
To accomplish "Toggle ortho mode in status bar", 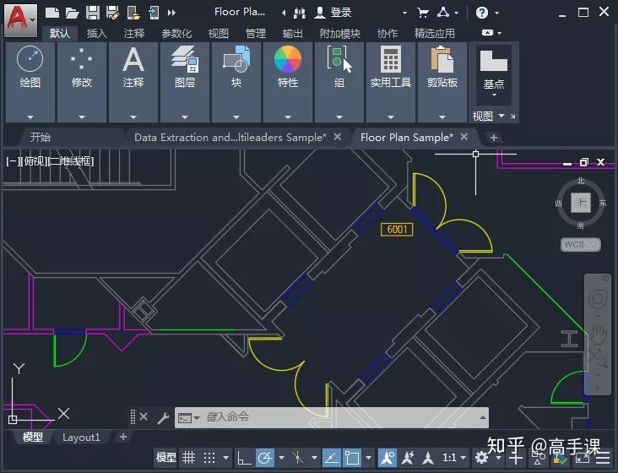I will pos(243,458).
